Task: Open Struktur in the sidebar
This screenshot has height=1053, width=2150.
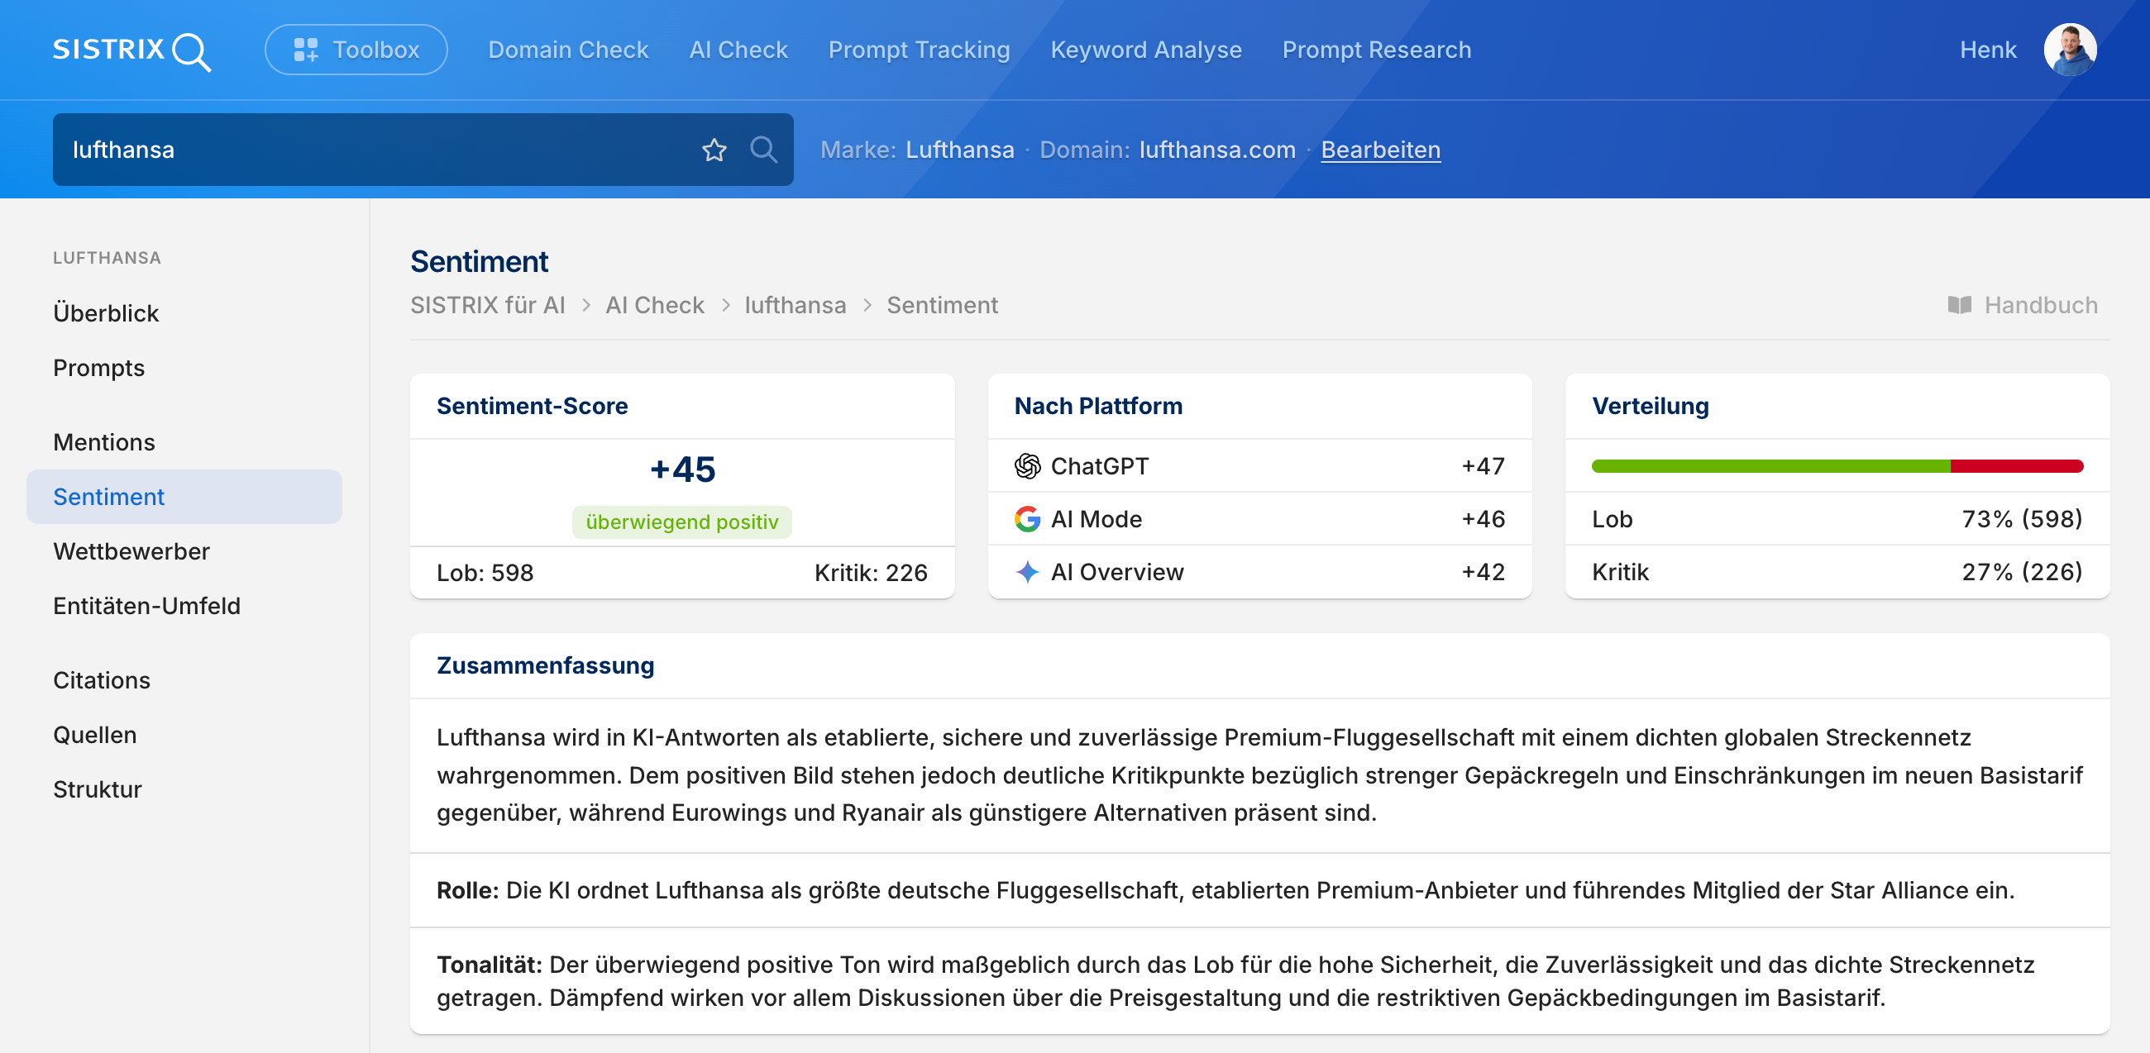Action: pos(97,789)
